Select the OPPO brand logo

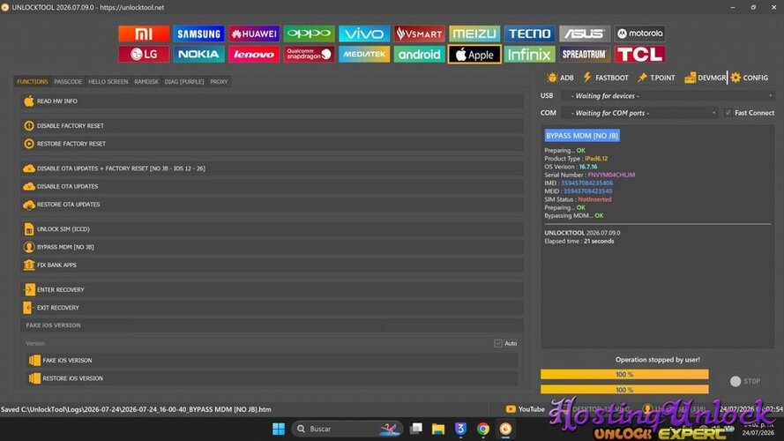point(309,34)
